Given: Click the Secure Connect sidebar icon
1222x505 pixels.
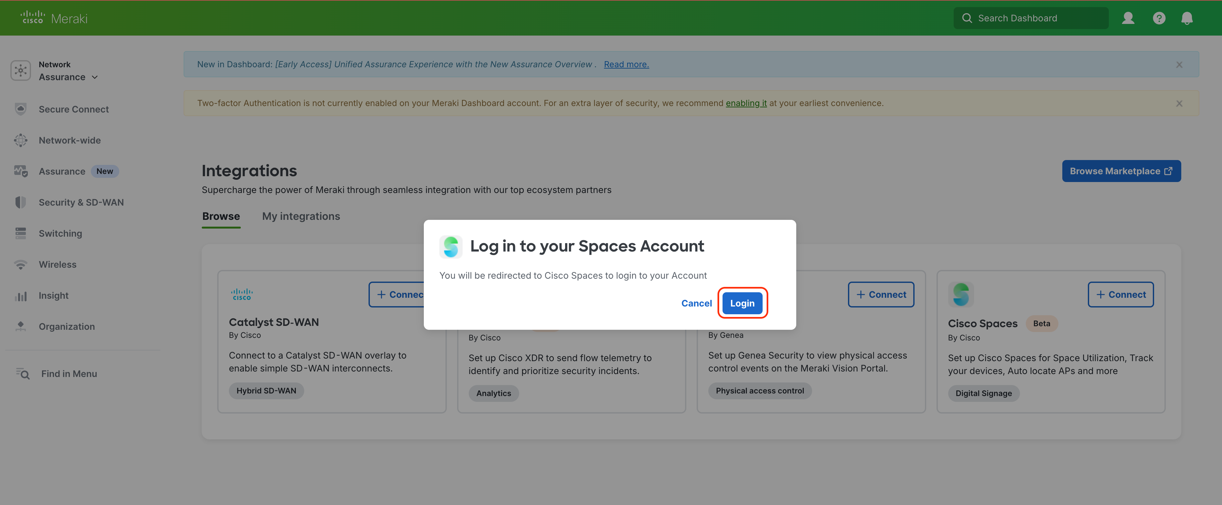Looking at the screenshot, I should click(20, 109).
